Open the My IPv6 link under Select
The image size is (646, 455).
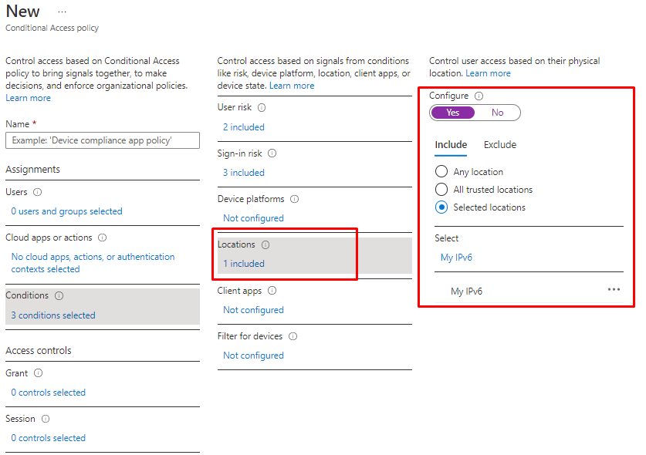(456, 258)
